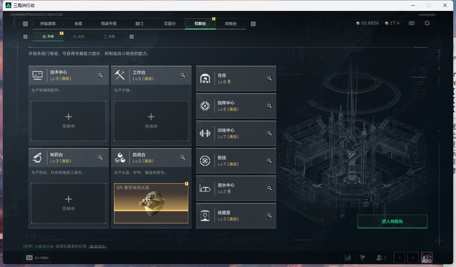Collect GN 重型夜视头盔 item
Viewport: 456px width, 267px height.
click(151, 203)
